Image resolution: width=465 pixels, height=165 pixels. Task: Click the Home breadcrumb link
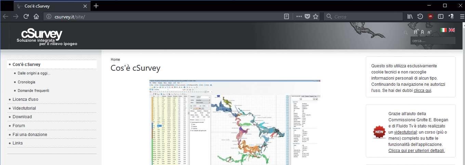tap(115, 59)
